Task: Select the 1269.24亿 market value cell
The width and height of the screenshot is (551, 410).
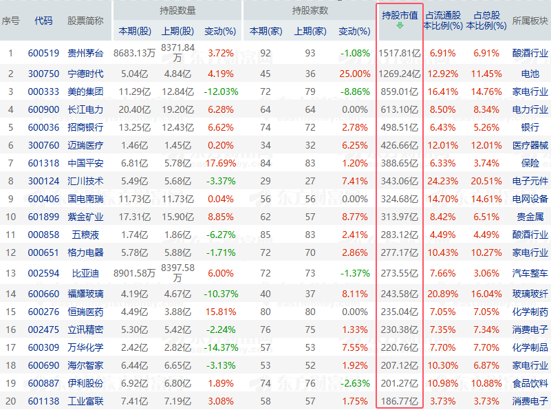Action: 400,74
